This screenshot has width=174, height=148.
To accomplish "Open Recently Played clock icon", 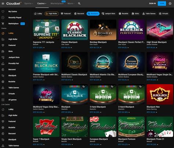I will pos(3,18).
